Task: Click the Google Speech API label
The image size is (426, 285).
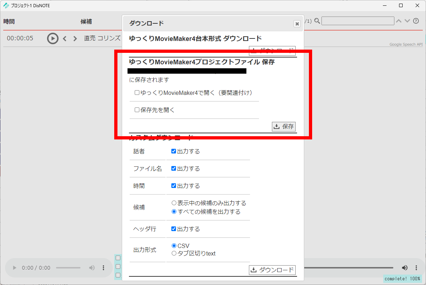Action: (406, 44)
